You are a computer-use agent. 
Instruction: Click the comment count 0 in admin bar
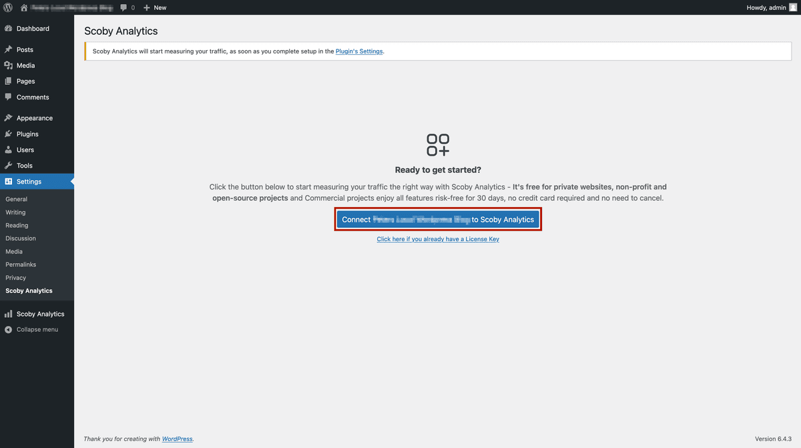[133, 7]
